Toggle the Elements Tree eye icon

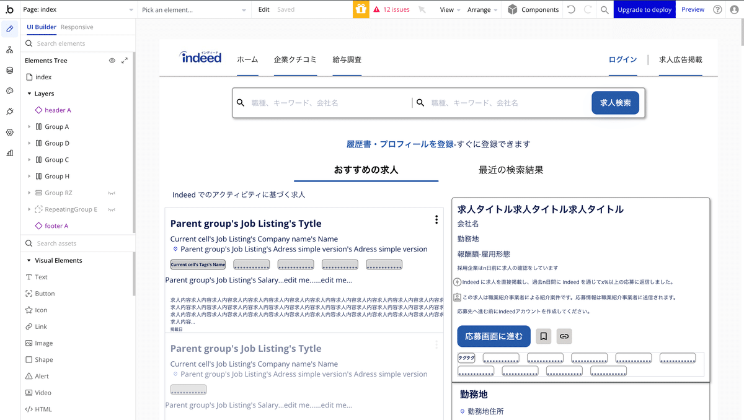(112, 61)
